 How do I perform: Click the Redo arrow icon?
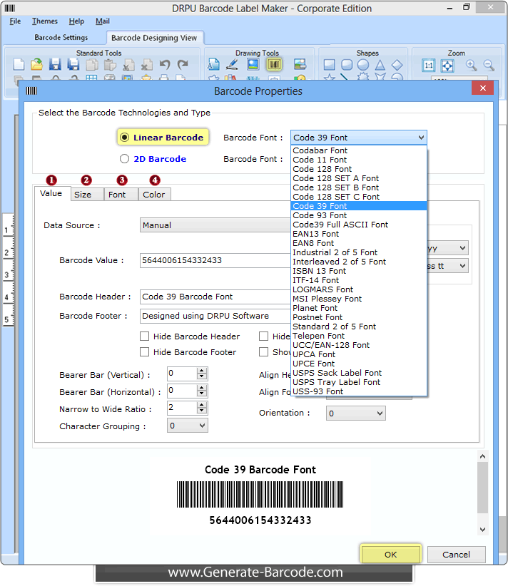(183, 65)
